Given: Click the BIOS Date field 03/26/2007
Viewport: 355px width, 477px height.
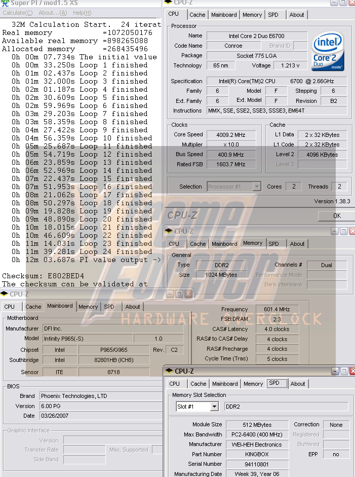Looking at the screenshot, I should 101,416.
